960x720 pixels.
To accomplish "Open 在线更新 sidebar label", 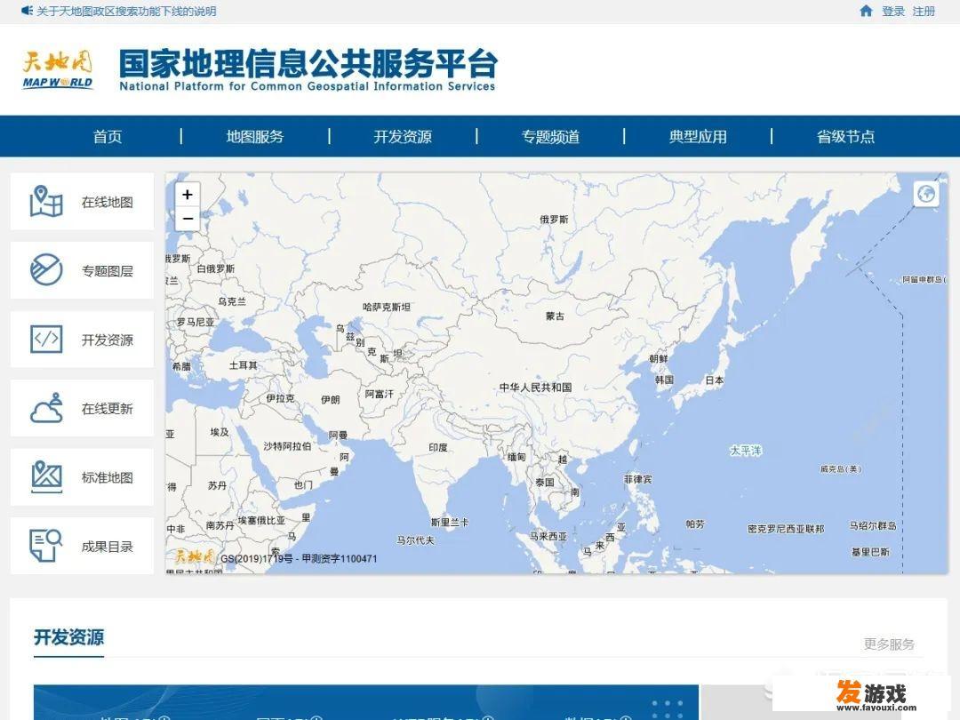I will point(108,408).
